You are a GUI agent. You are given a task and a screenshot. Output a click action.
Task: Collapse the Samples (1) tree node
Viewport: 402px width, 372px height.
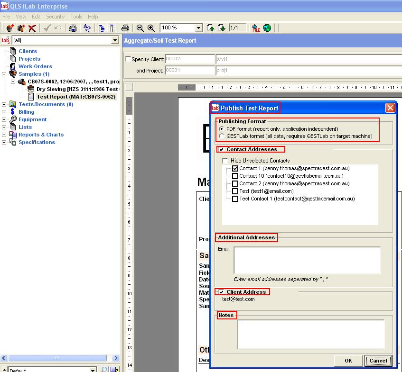click(x=4, y=74)
